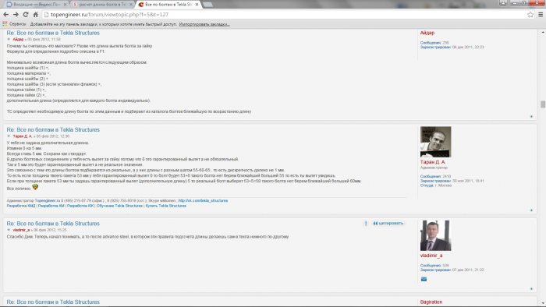546x307 pixels.
Task: Open the Обучение Tekla Structures link
Action: point(119,206)
